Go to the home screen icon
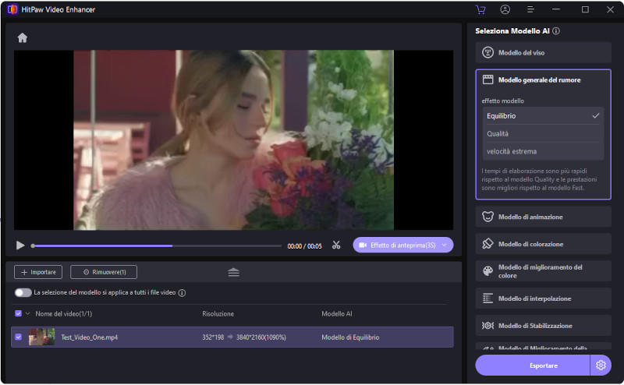 23,37
